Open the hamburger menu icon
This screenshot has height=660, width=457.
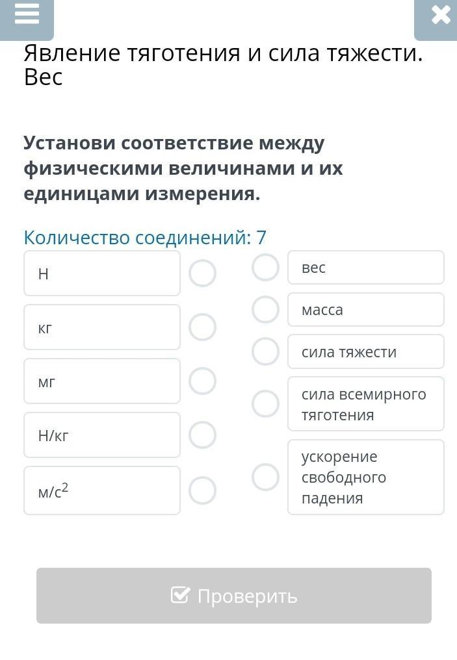(27, 14)
